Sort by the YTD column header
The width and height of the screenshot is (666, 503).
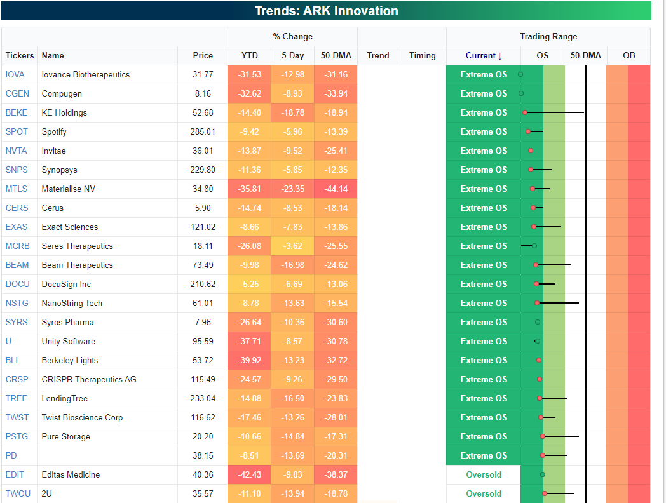pos(249,56)
